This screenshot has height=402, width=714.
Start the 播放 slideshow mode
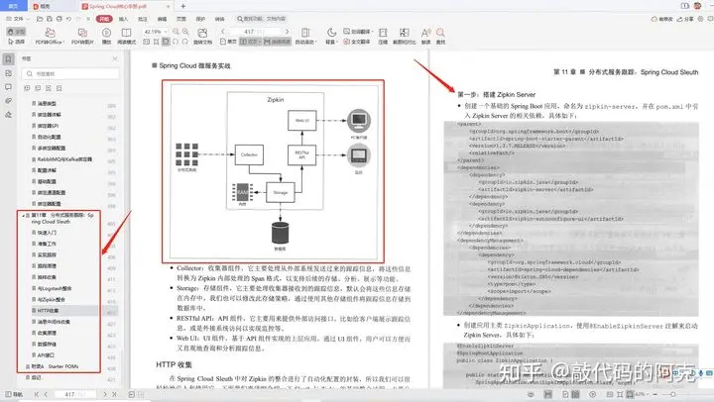(x=106, y=36)
